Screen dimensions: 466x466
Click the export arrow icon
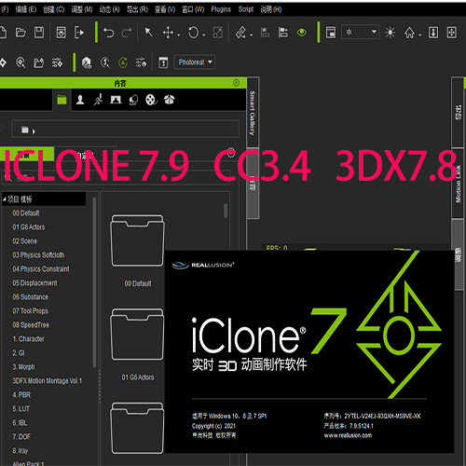click(x=79, y=33)
